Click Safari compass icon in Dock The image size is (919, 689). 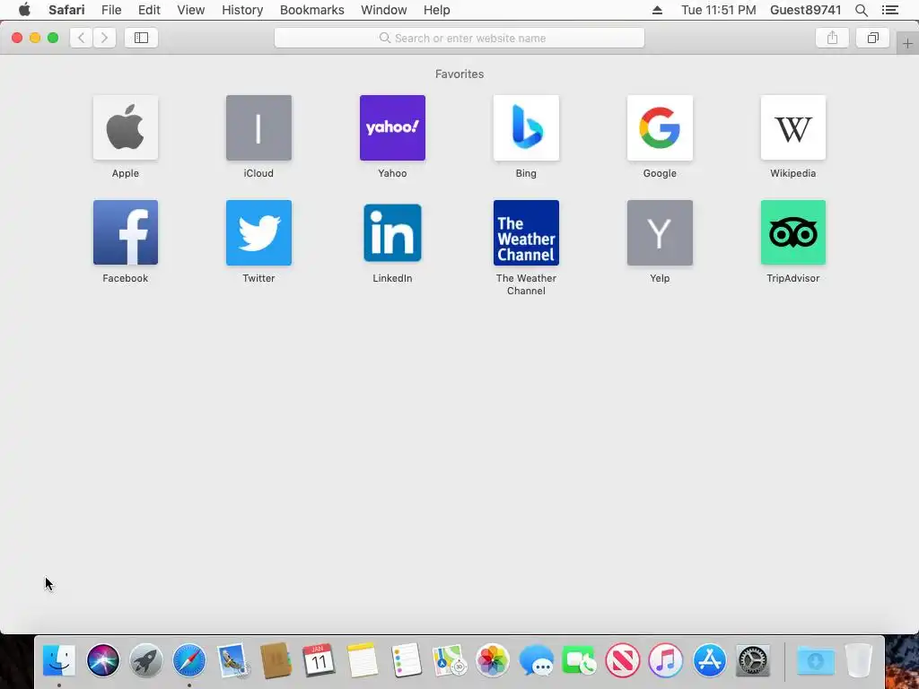(x=189, y=660)
